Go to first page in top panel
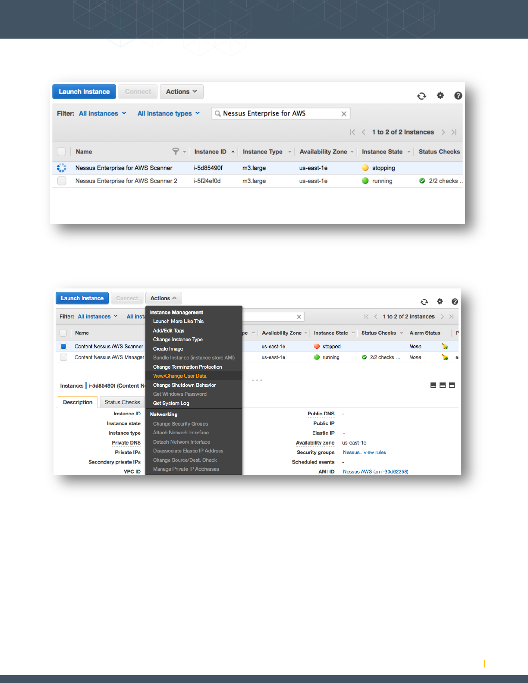Viewport: 528px width, 683px height. point(352,132)
